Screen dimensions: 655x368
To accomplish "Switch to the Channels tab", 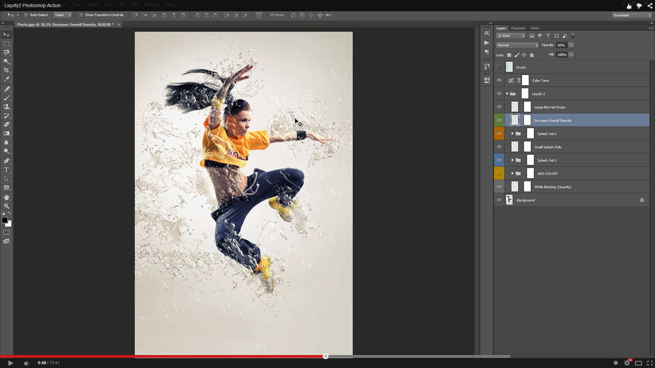I will [x=518, y=28].
